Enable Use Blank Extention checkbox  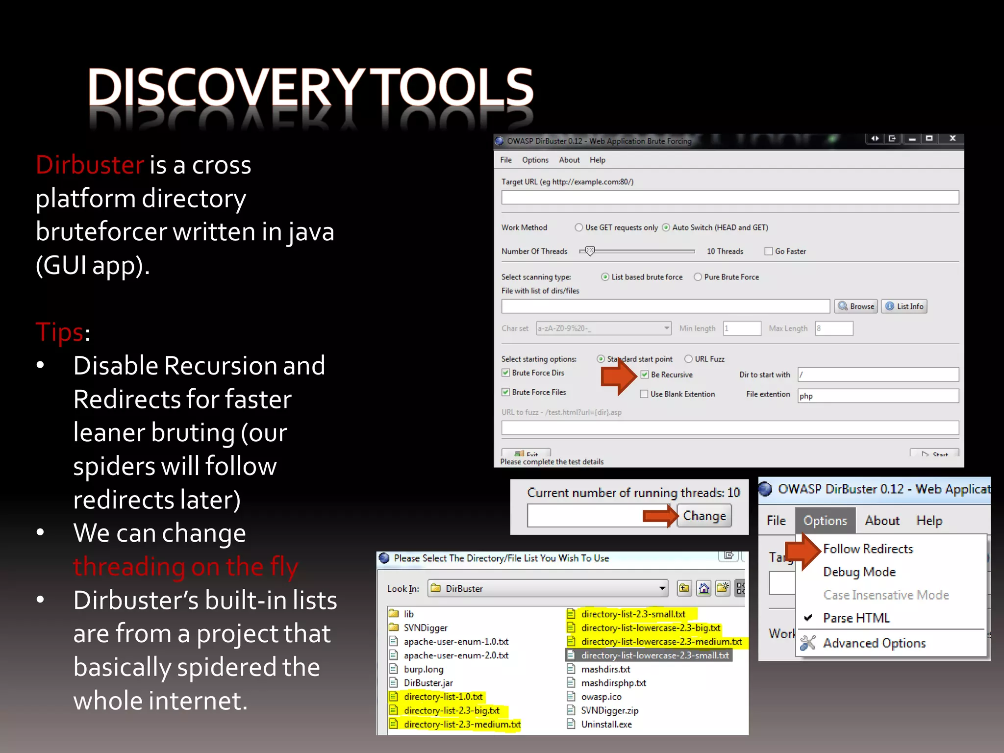click(644, 394)
